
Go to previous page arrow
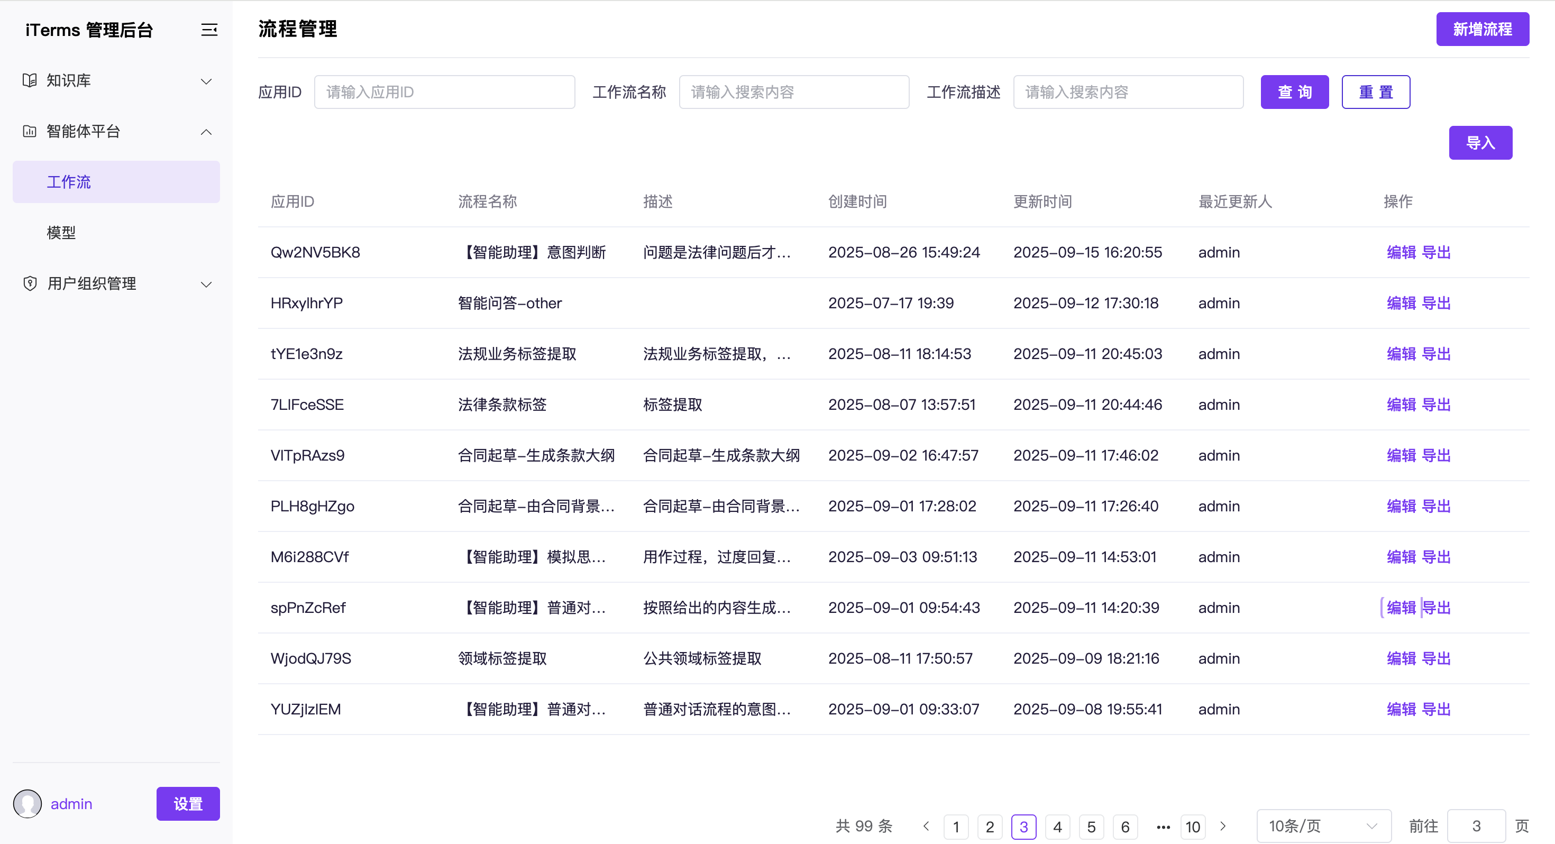coord(926,826)
